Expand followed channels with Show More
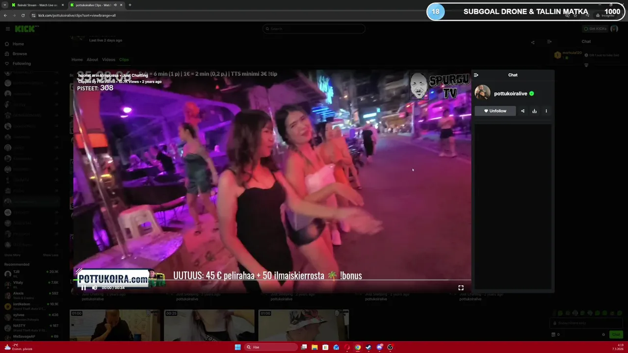Viewport: 628px width, 353px height. (12, 255)
